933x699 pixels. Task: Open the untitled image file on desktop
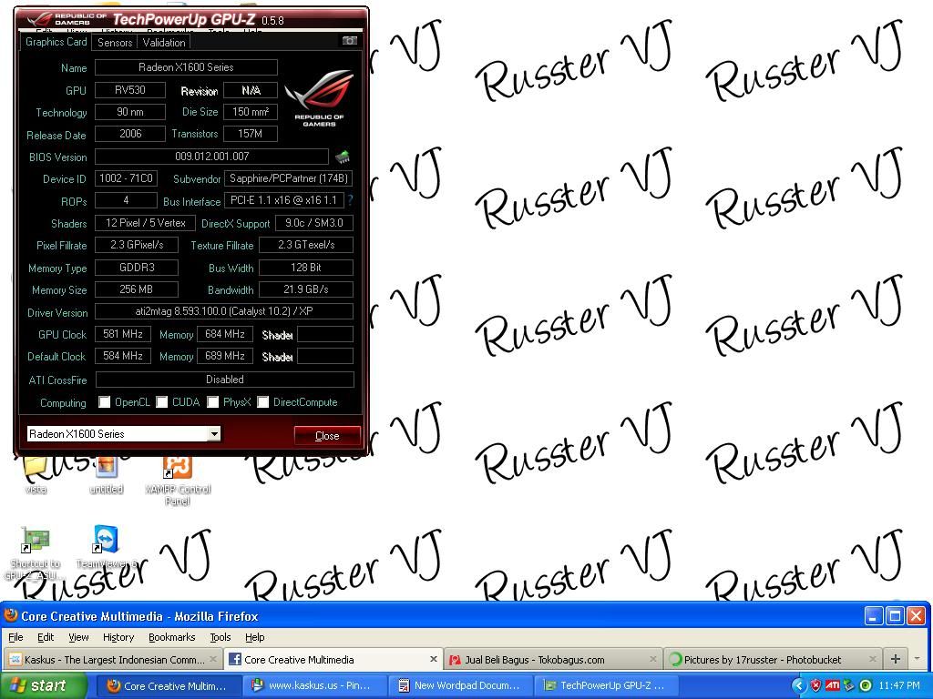(x=106, y=475)
